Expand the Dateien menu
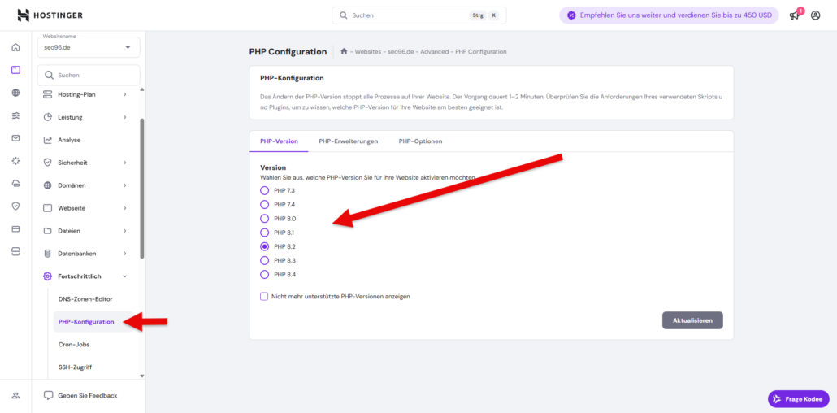 tap(85, 231)
